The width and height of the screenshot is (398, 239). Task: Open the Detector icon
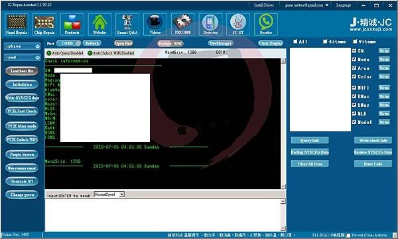point(210,25)
